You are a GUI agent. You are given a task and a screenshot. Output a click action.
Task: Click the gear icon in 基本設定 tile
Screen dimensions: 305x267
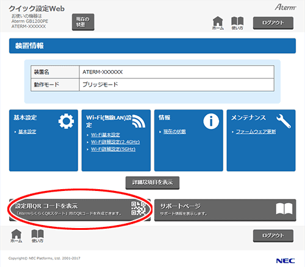coord(66,121)
